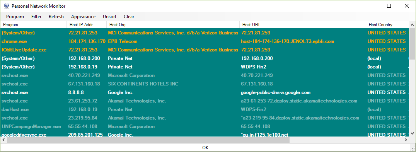Sort by the Host Org column header
Image resolution: width=416 pixels, height=152 pixels.
point(173,25)
